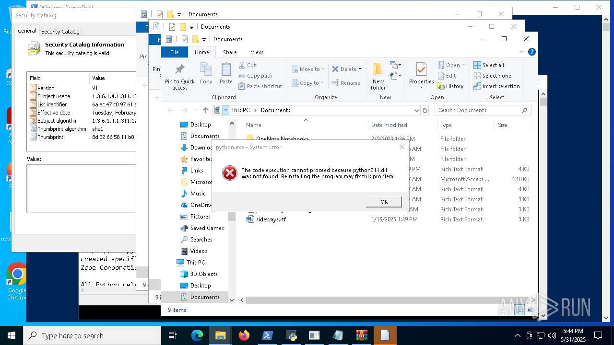The height and width of the screenshot is (345, 614).
Task: Click Rename in the Organize group
Action: pos(346,83)
